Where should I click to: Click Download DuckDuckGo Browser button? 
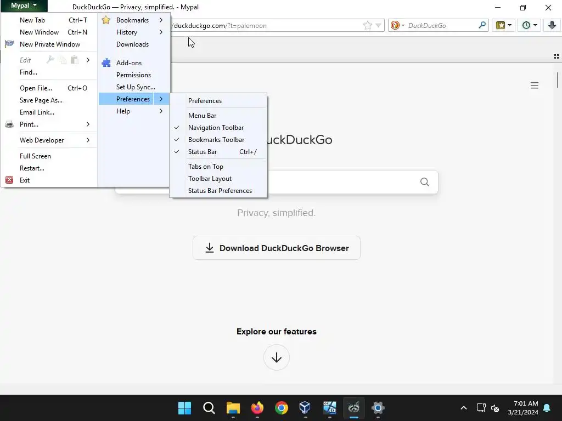pos(277,248)
